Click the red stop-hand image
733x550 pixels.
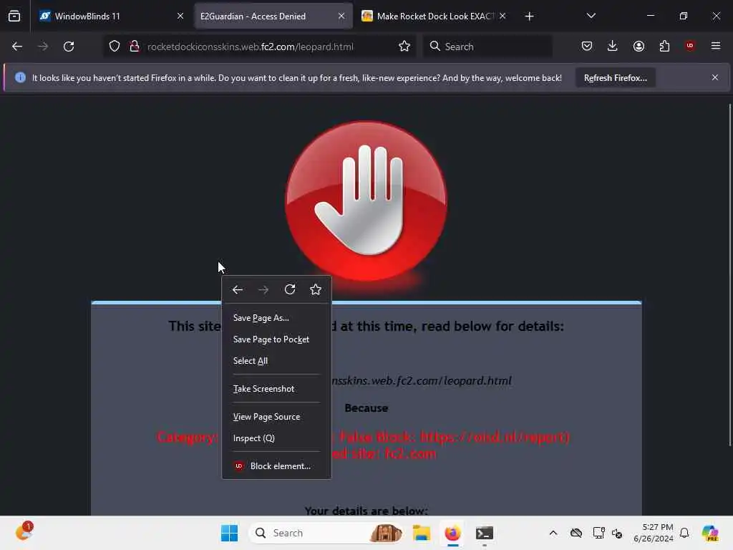point(366,202)
